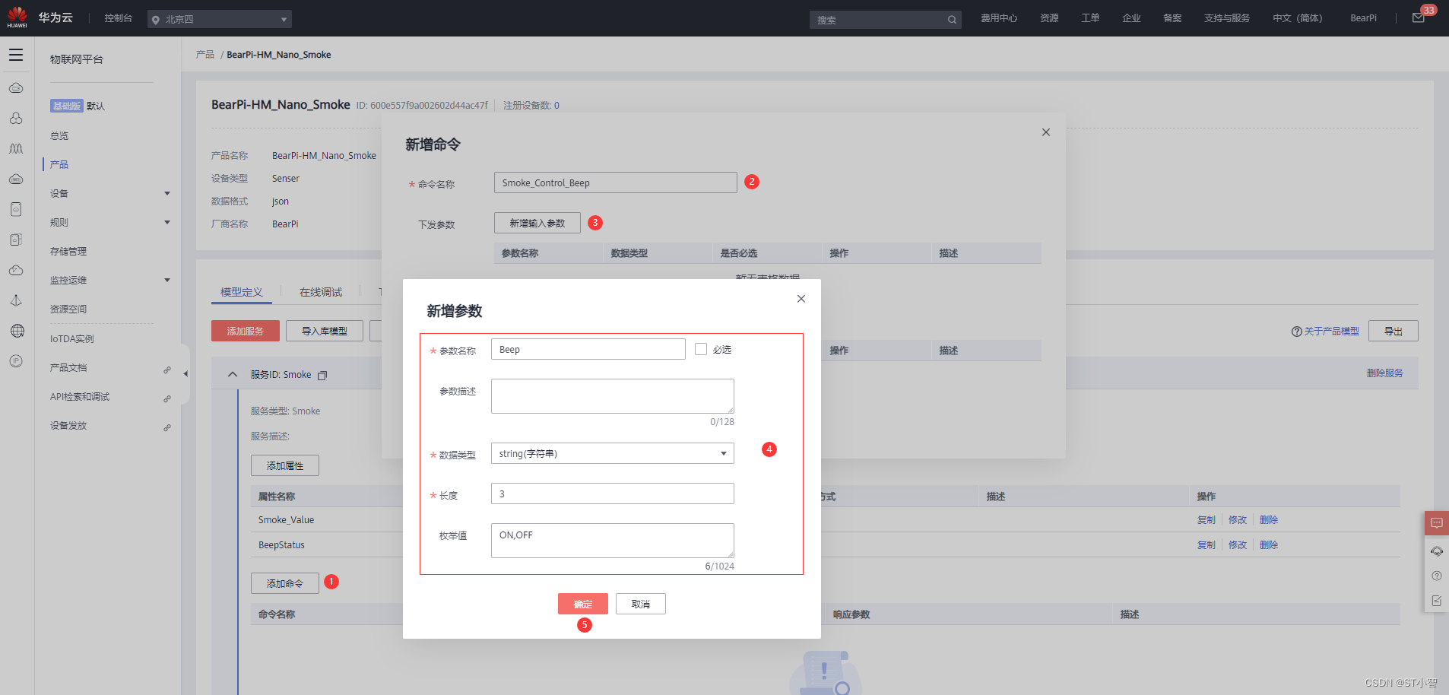Click the 产品 breadcrumb link
Image resolution: width=1449 pixels, height=695 pixels.
(205, 55)
